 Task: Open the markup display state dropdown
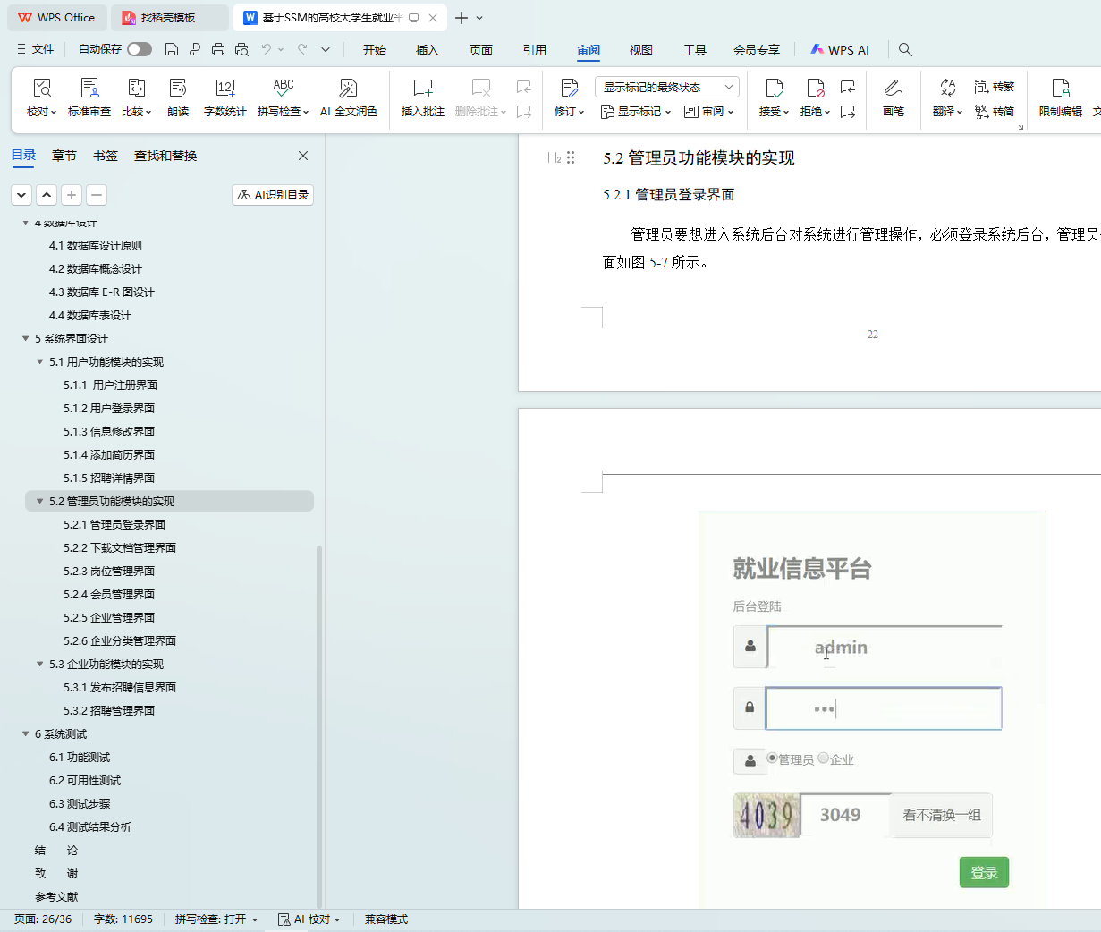tap(666, 87)
